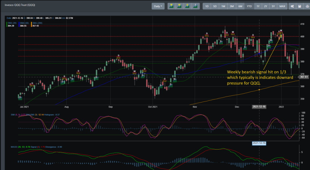The height and width of the screenshot is (170, 310).
Task: Click the 2021-12-16 crosshair date label
Action: pyautogui.click(x=259, y=107)
